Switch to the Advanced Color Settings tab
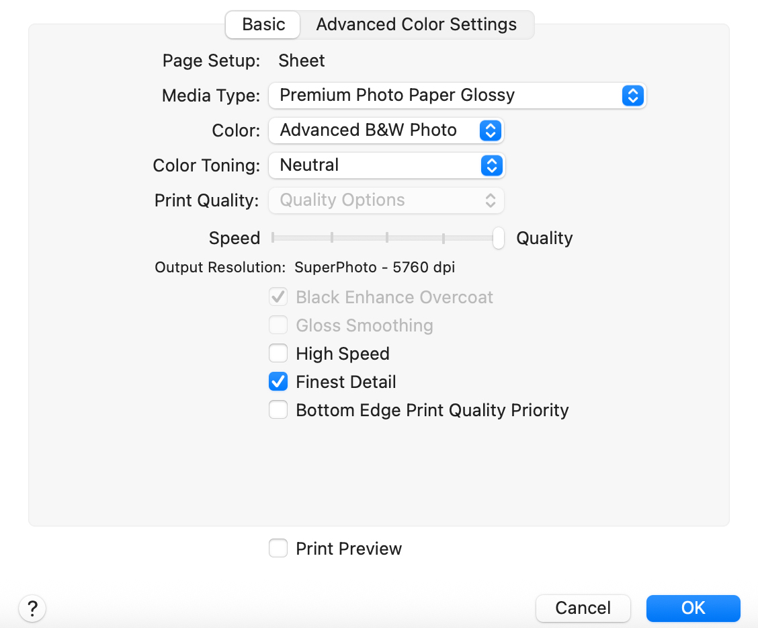The height and width of the screenshot is (628, 758). [x=417, y=24]
